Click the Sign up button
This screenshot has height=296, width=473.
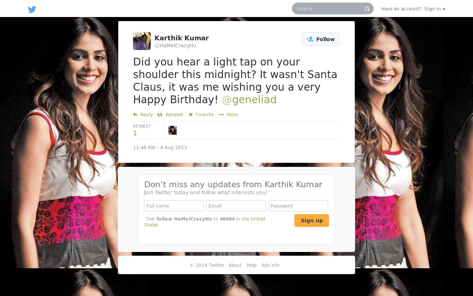(x=312, y=221)
